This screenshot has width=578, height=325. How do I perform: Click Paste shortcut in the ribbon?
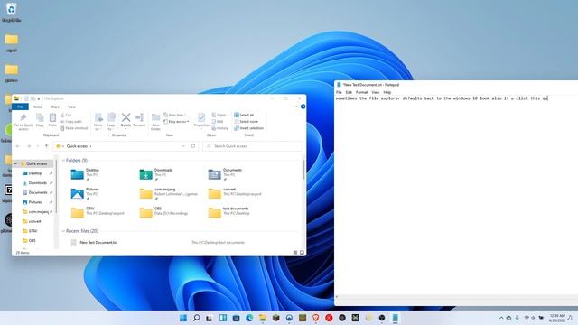tap(74, 128)
